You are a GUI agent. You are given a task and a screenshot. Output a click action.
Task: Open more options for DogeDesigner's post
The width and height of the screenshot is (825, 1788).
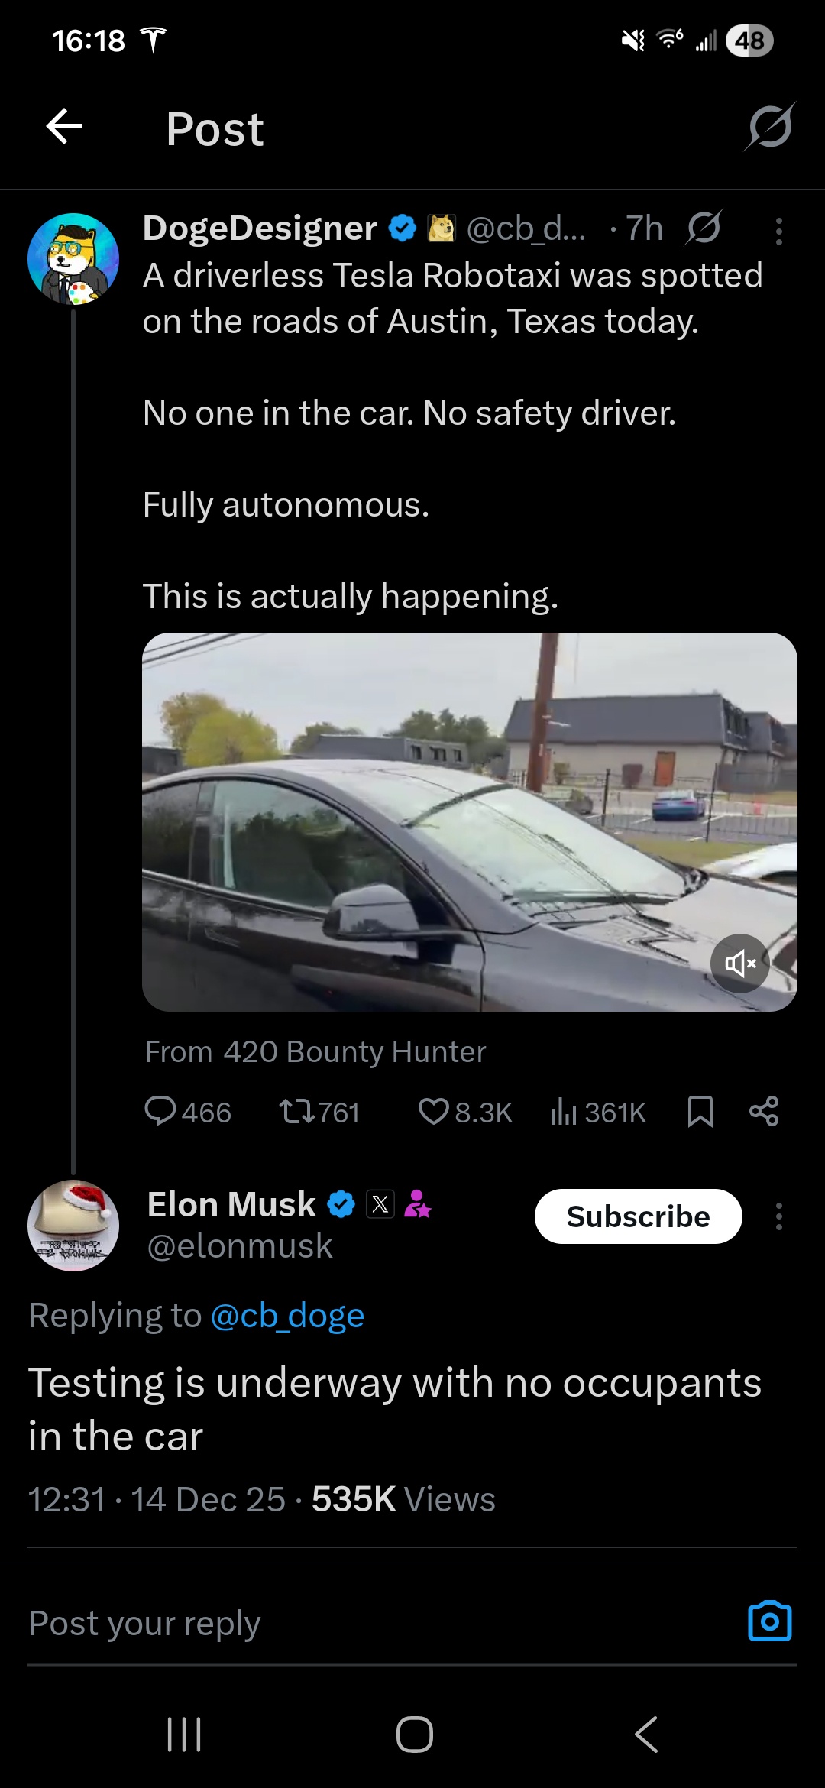pos(778,231)
